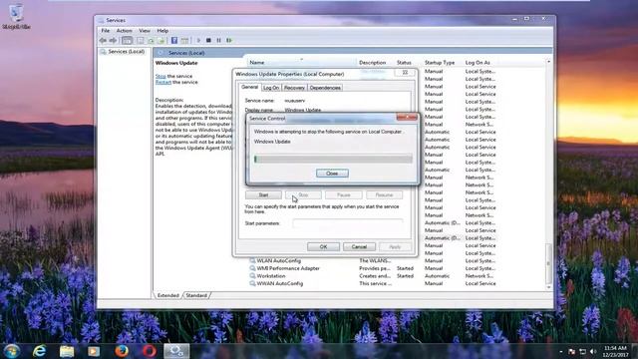Click the Start Service play icon
The width and height of the screenshot is (638, 359).
tap(198, 40)
